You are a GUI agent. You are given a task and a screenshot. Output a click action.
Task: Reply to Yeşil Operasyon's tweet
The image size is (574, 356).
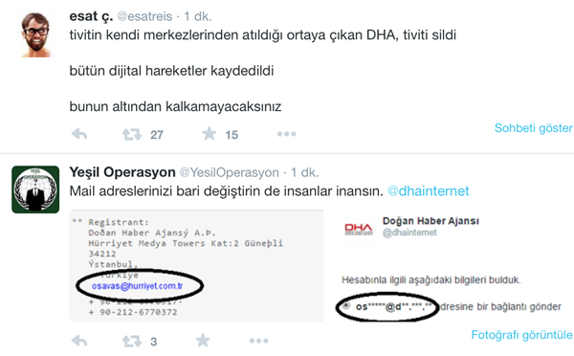[x=79, y=341]
